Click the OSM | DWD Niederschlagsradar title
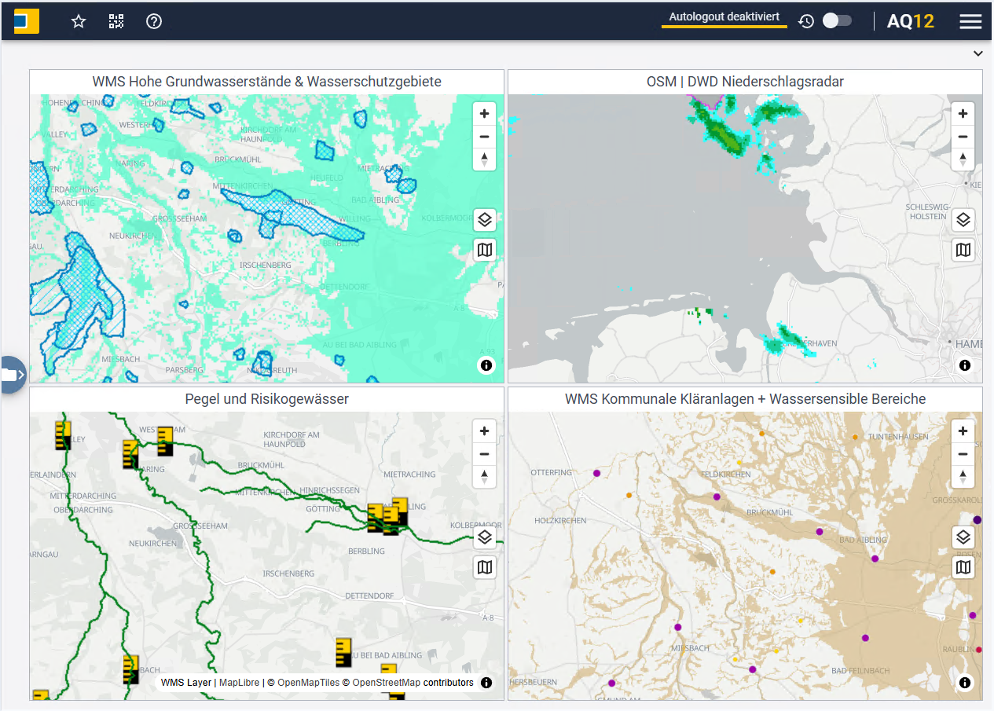This screenshot has height=711, width=994. [745, 82]
